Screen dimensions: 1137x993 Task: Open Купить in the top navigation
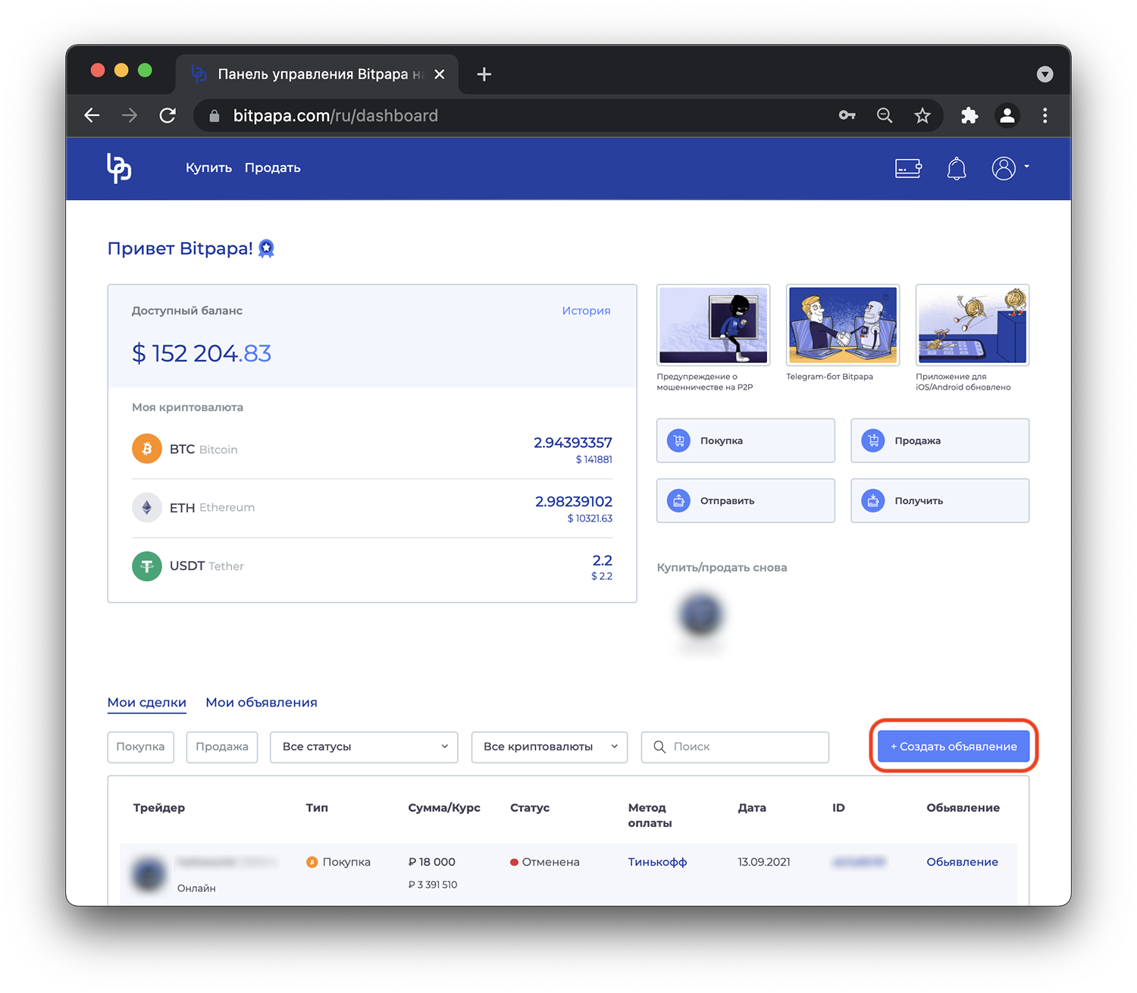pyautogui.click(x=208, y=168)
